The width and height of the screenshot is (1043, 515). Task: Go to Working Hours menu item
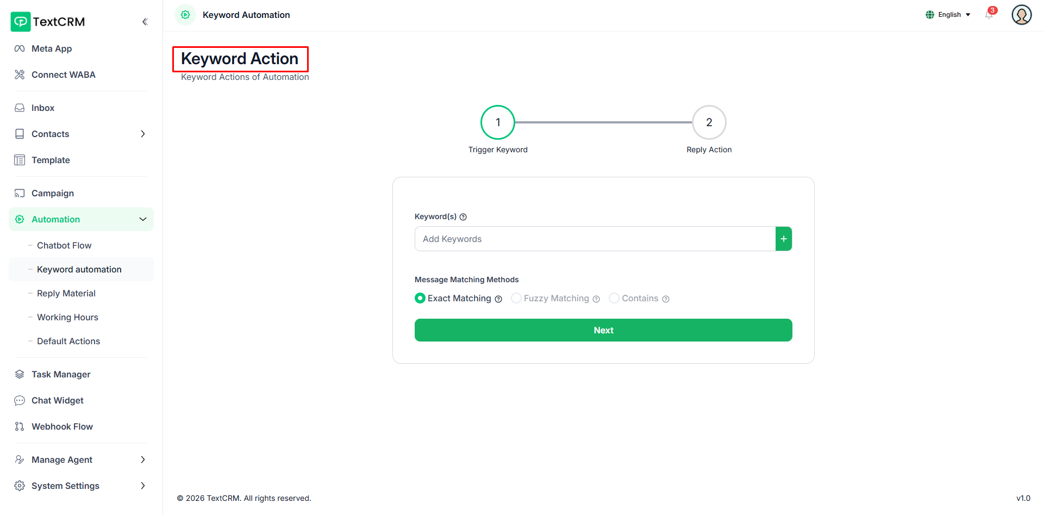[x=67, y=317]
